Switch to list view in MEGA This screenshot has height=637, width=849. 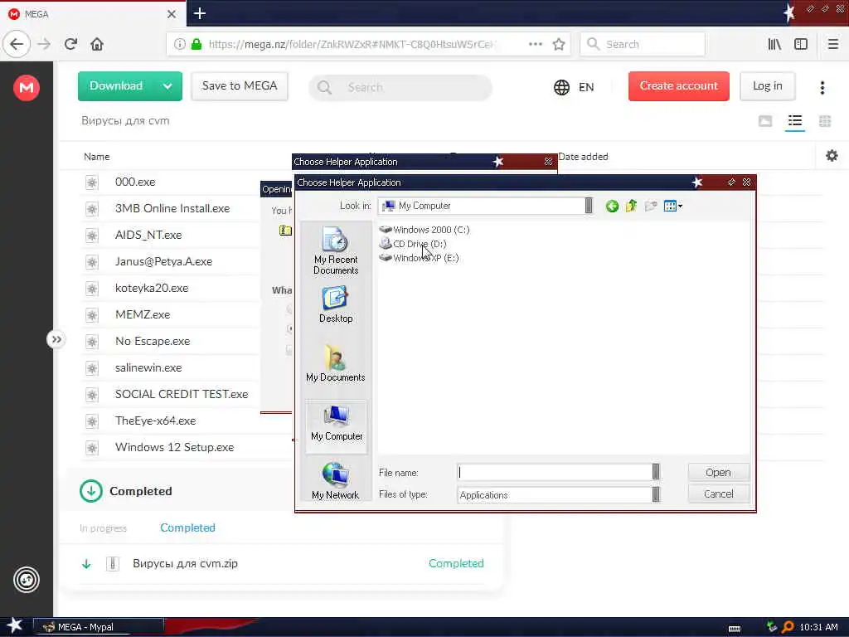pos(795,121)
